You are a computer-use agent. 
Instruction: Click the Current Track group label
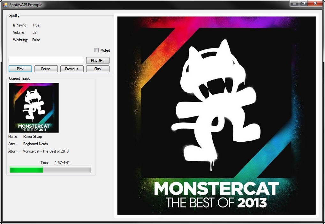(x=19, y=78)
